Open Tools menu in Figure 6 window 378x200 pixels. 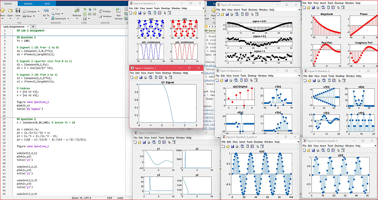157,8
